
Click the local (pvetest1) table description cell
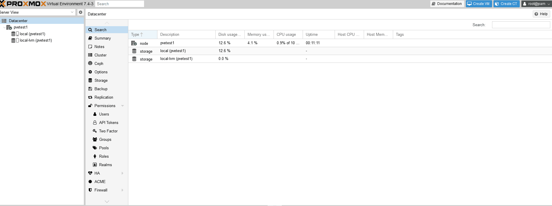tap(186, 51)
